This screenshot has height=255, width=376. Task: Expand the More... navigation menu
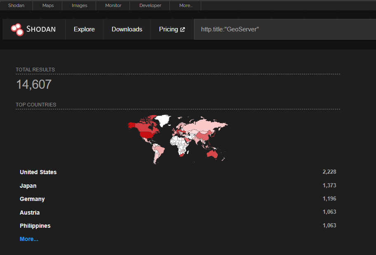[x=186, y=5]
